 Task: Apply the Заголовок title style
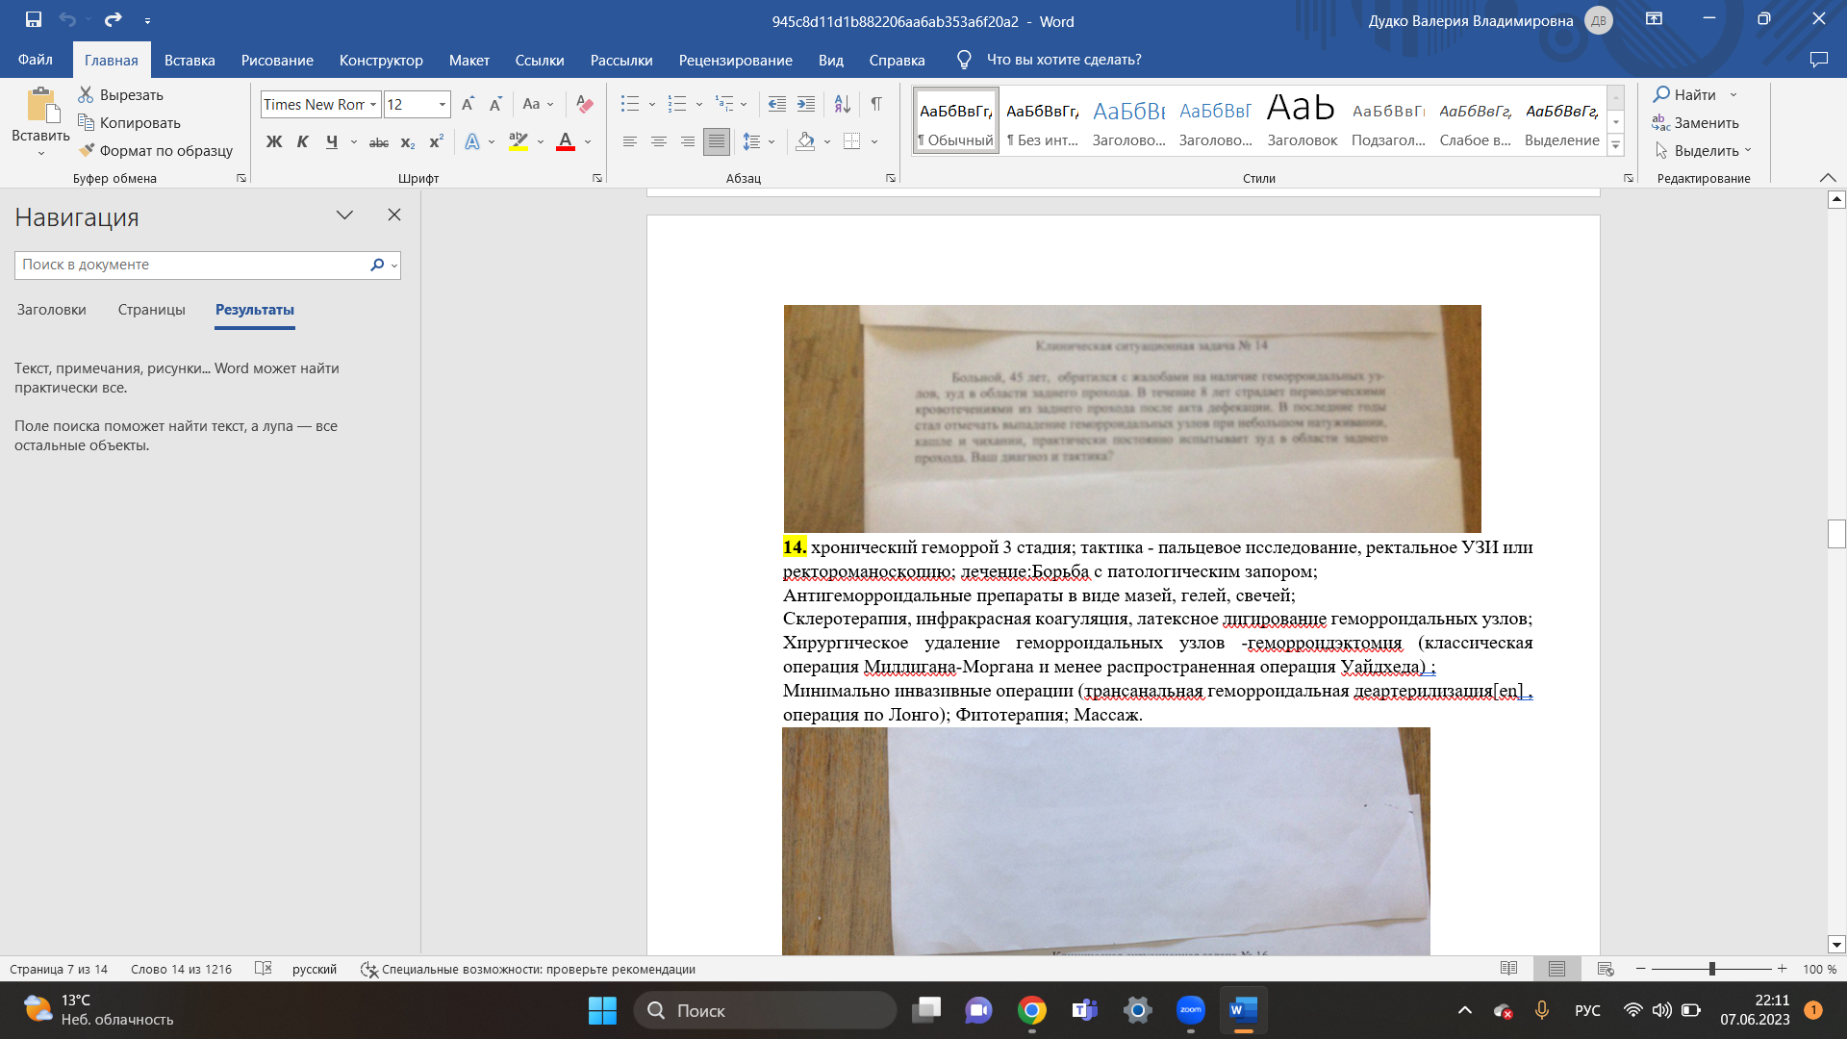click(x=1303, y=122)
